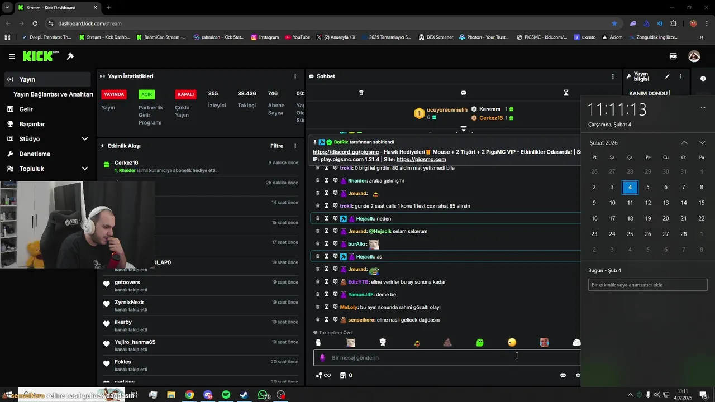Open Sohbet panel three-dot options
The width and height of the screenshot is (715, 402).
[x=613, y=76]
